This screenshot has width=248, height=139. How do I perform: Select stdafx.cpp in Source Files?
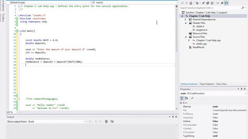pyautogui.click(x=201, y=44)
